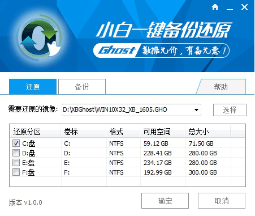Open the 帮助 tab
The height and width of the screenshot is (216, 255).
pyautogui.click(x=221, y=87)
